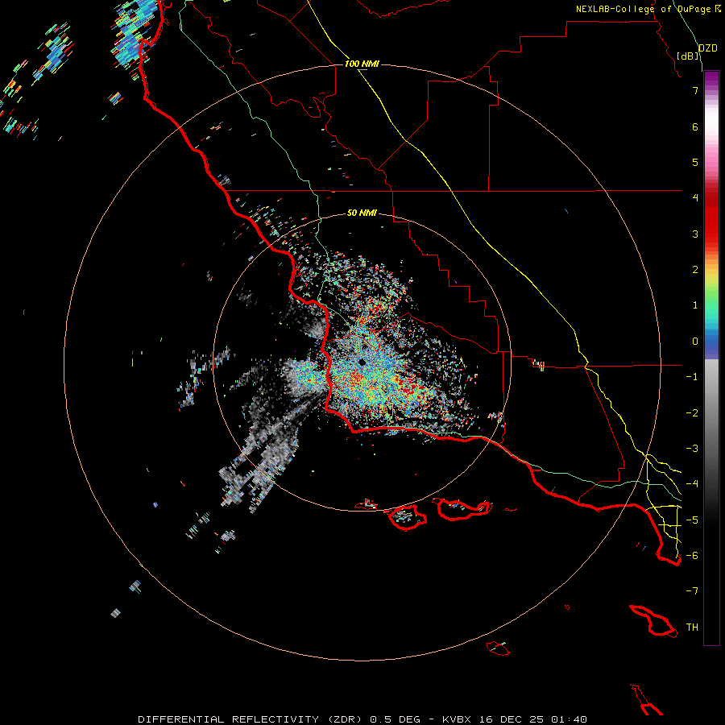Click legend value -4
Screen dimensions: 725x725
click(692, 483)
